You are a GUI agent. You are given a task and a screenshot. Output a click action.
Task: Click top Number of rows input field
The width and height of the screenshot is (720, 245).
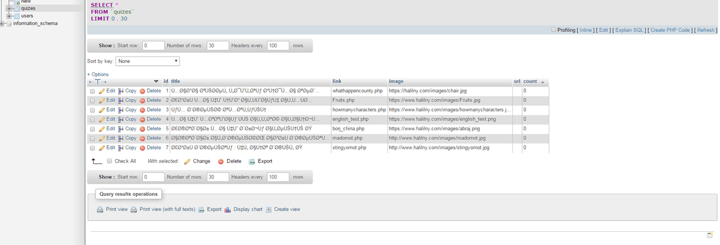pos(218,46)
